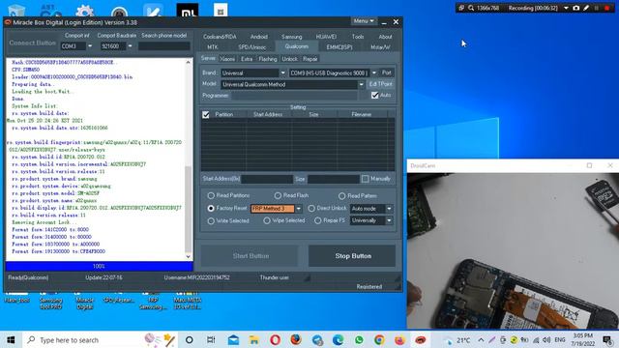Select the Direct Unlock radio button
Image resolution: width=619 pixels, height=348 pixels.
[311, 208]
